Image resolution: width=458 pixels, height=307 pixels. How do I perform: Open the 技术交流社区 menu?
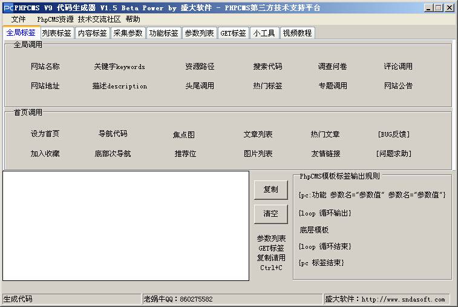(x=99, y=19)
